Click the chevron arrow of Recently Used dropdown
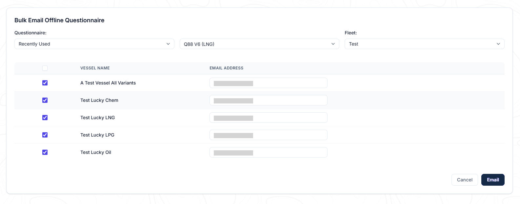520x204 pixels. (168, 44)
